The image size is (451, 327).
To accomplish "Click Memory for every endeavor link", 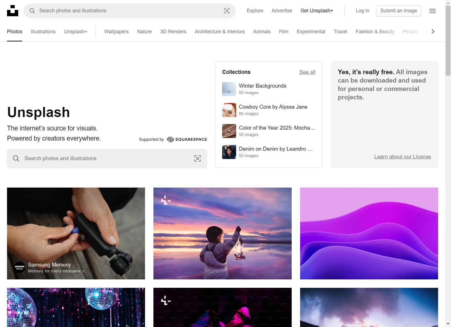I will tap(56, 271).
